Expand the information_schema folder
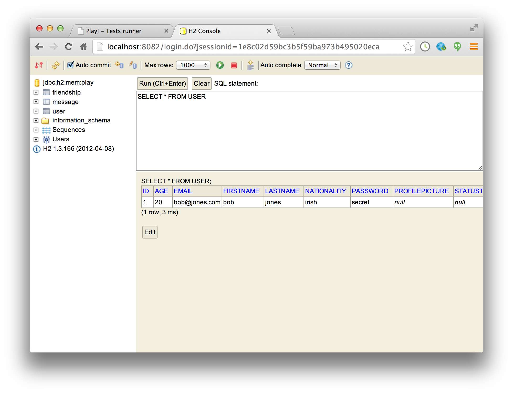This screenshot has width=513, height=394. (x=36, y=121)
